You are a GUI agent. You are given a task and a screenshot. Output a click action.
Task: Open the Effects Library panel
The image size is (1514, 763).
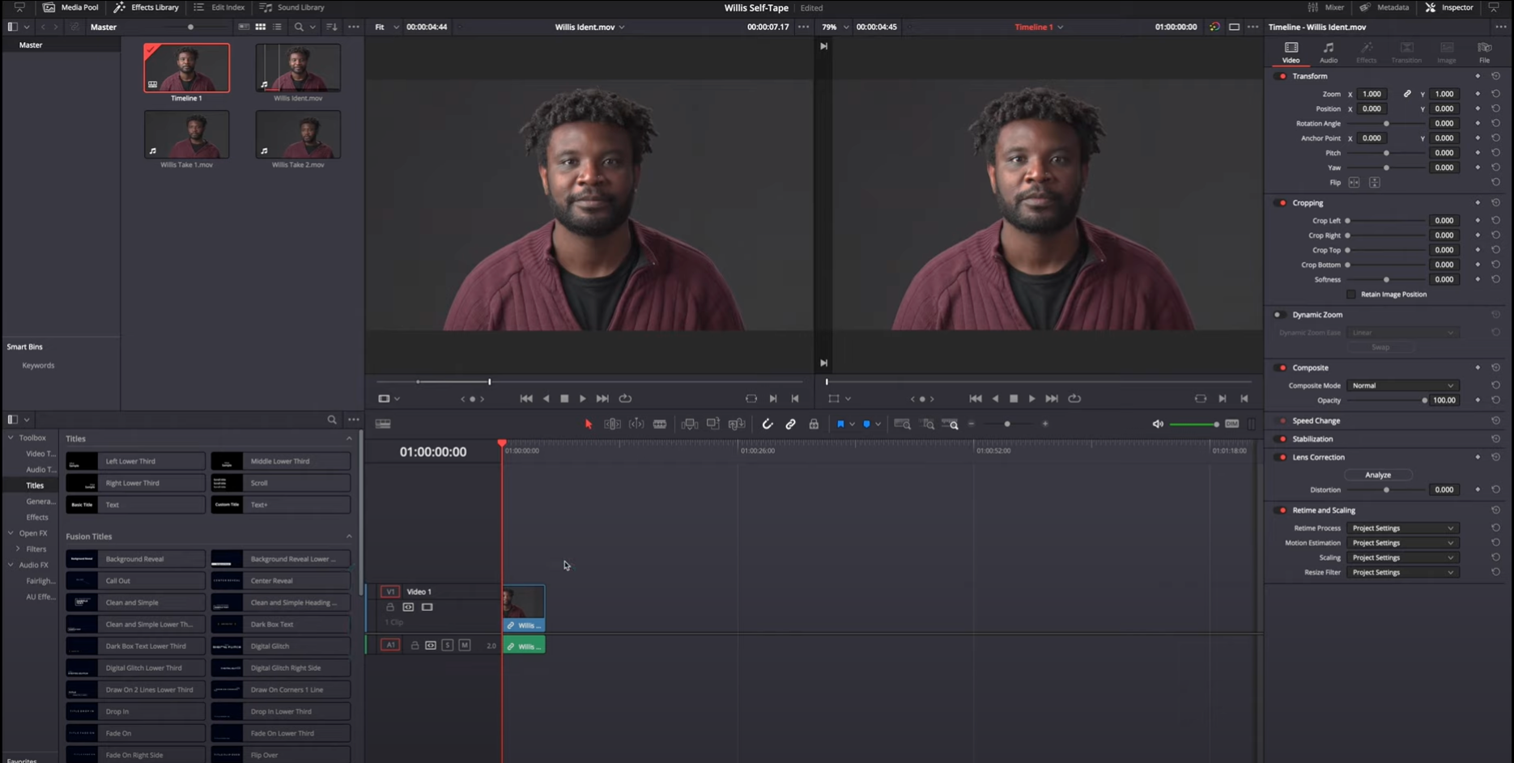pos(147,7)
